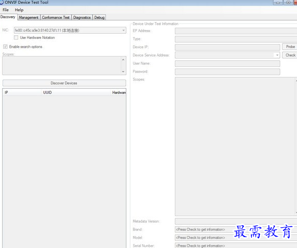Click the Check button
Screen dimensions: 297x248
290,55
